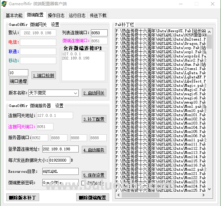Viewport: 221px width, 206px height.
Task: Open the 运行日志 tab
Action: click(77, 15)
